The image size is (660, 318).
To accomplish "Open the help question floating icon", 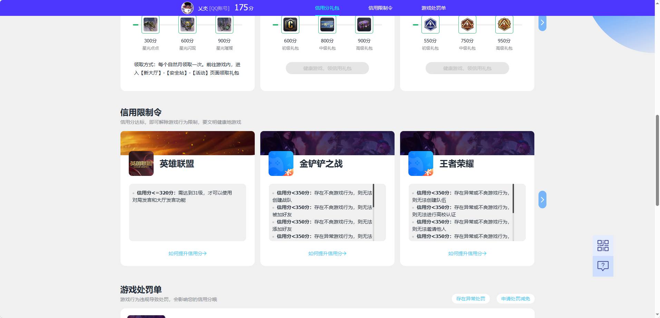I will pyautogui.click(x=603, y=266).
